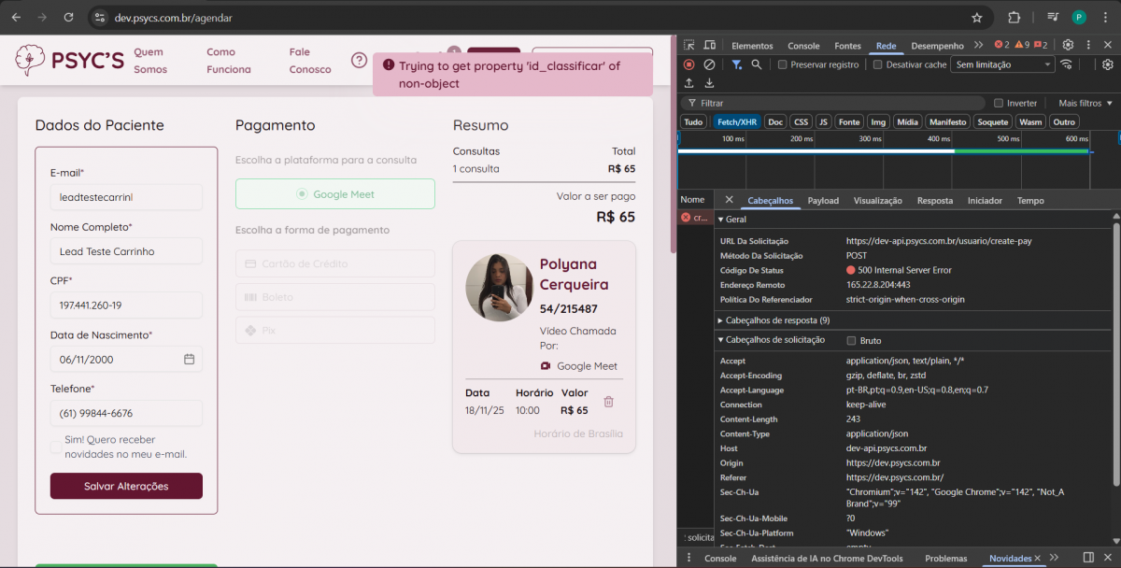The image size is (1121, 568).
Task: Open the Sem limitação throttling dropdown
Action: coord(1001,64)
